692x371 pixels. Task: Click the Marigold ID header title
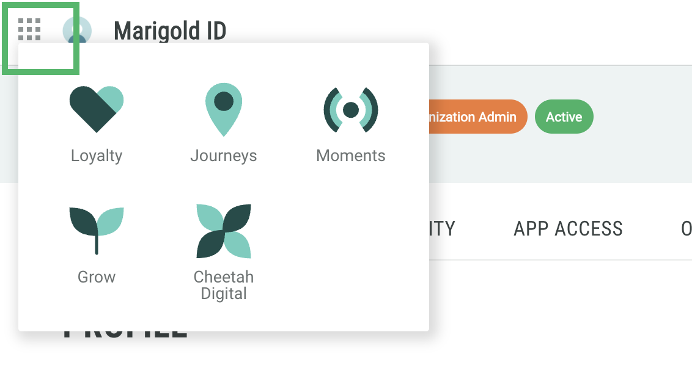[170, 31]
